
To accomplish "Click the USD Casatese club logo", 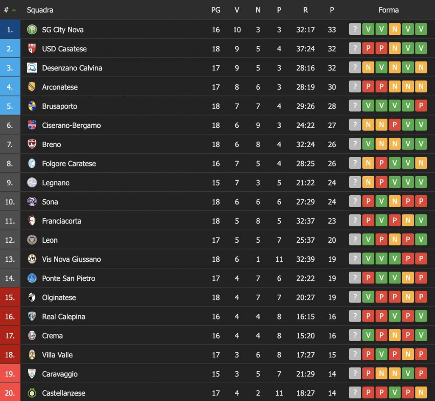I will pos(32,49).
